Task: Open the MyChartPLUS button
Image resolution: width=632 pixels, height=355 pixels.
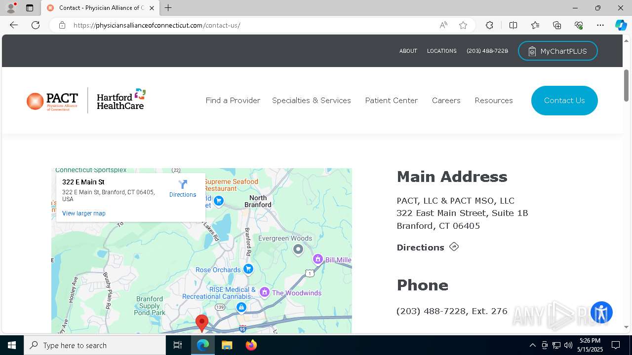Action: point(557,51)
